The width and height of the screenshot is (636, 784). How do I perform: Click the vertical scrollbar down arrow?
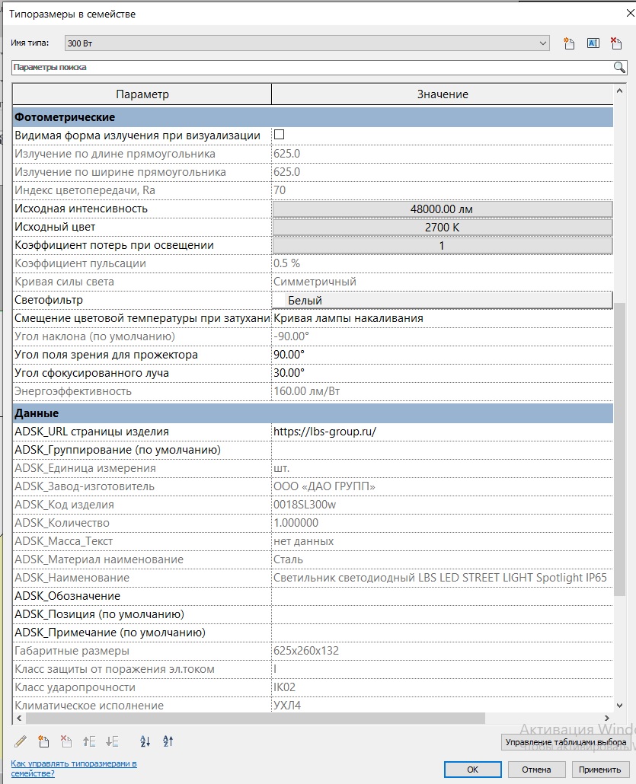619,706
